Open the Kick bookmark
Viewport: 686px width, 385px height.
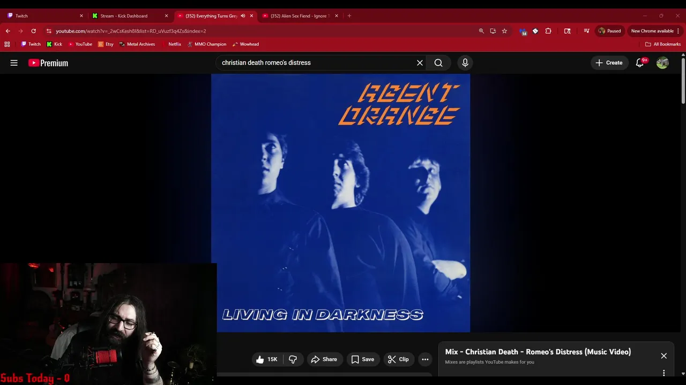tap(54, 44)
